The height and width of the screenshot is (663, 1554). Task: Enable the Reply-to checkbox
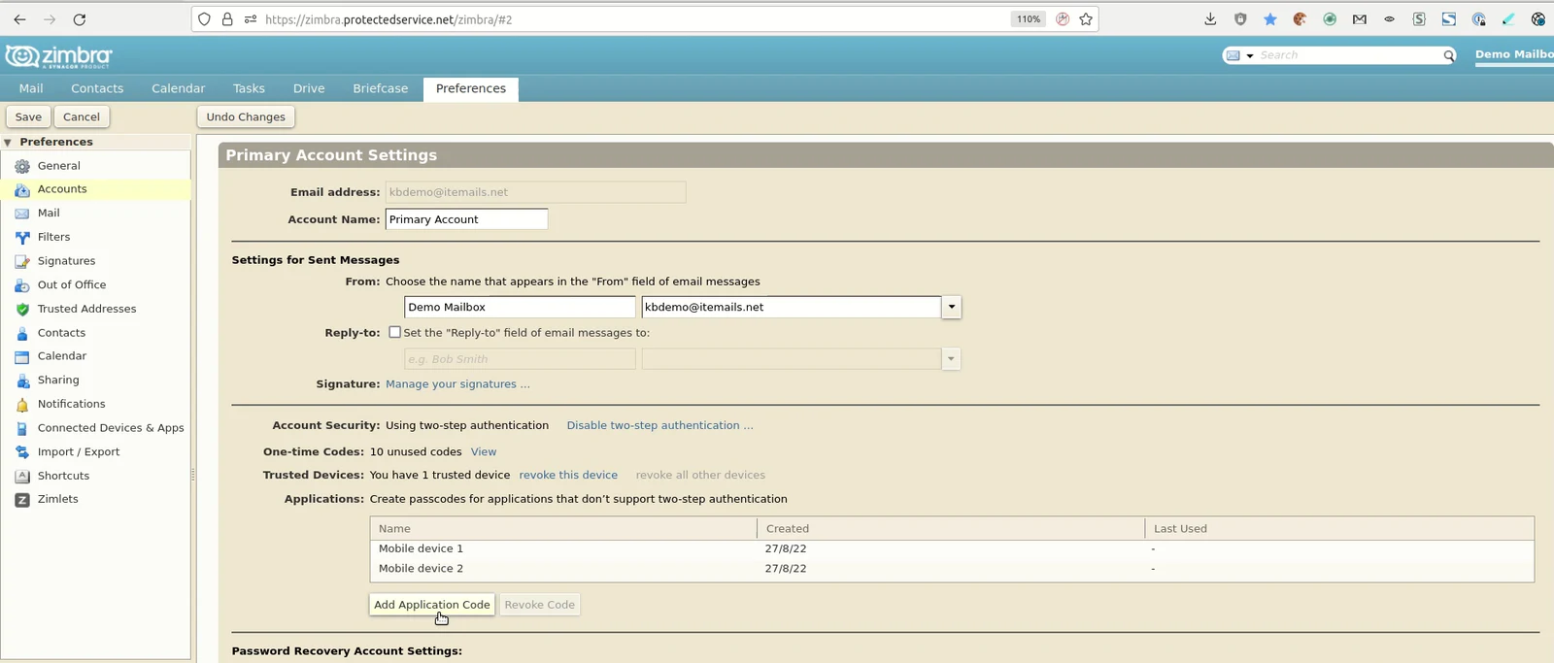click(x=394, y=332)
